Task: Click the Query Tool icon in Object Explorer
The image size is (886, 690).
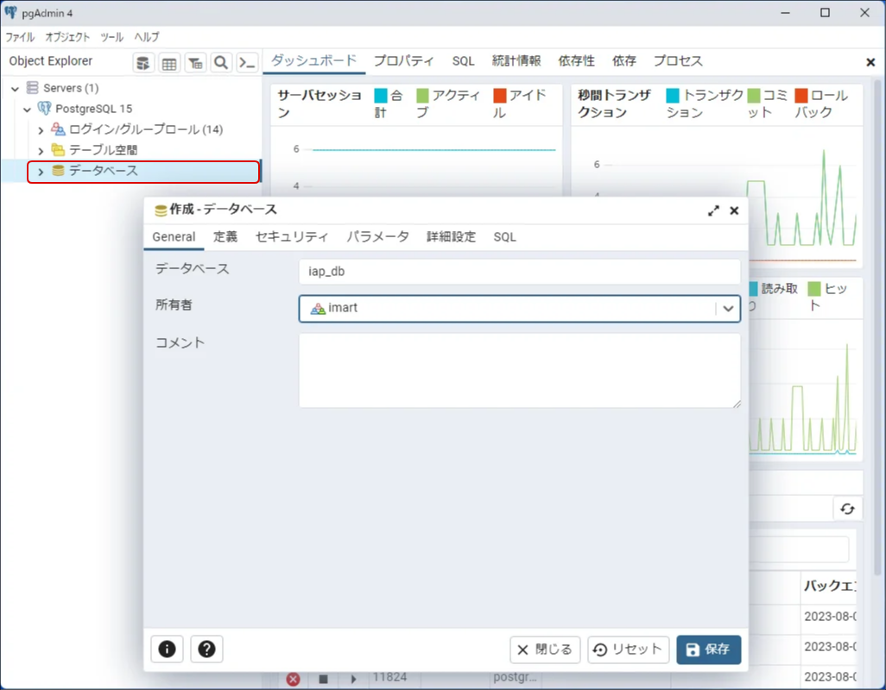Action: tap(143, 62)
